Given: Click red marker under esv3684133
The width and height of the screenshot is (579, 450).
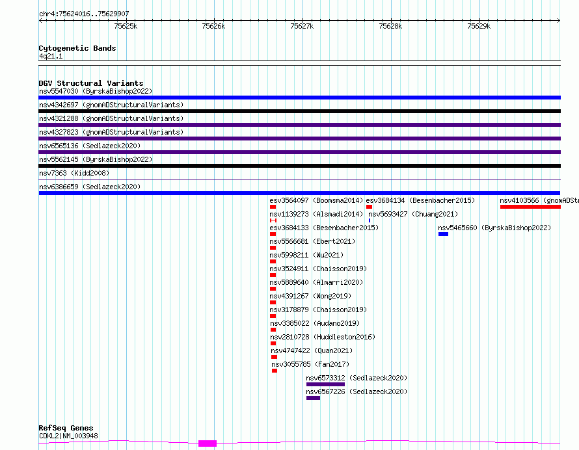Looking at the screenshot, I should click(x=273, y=234).
